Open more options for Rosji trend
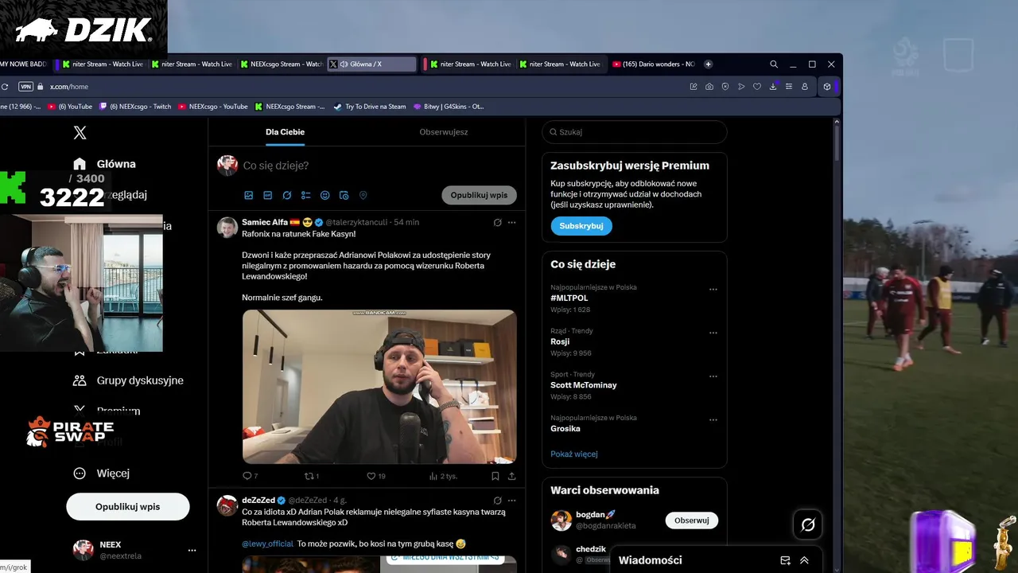1018x573 pixels. click(713, 333)
